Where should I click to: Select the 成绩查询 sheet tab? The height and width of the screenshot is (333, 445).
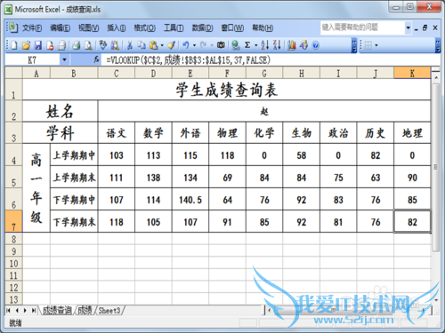[x=57, y=310]
